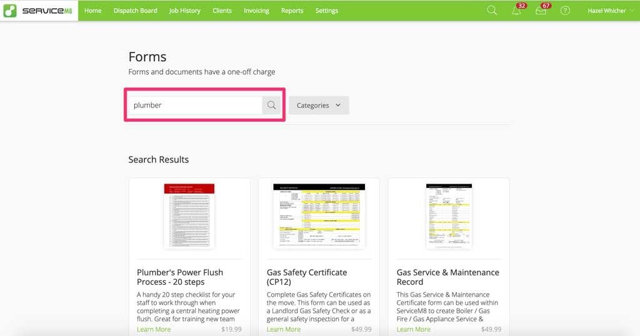
Task: Click the Gas Service & Maintenance Record title
Action: click(x=447, y=277)
